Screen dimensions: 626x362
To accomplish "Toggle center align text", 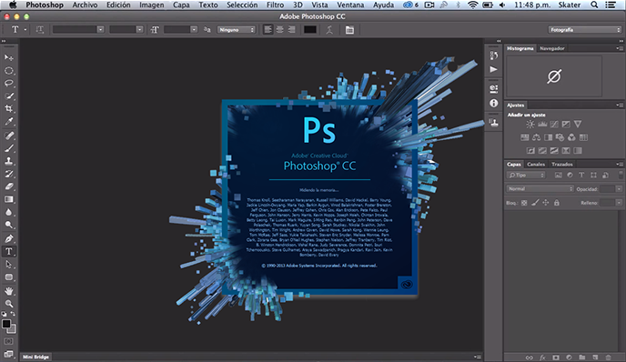I will click(x=280, y=29).
